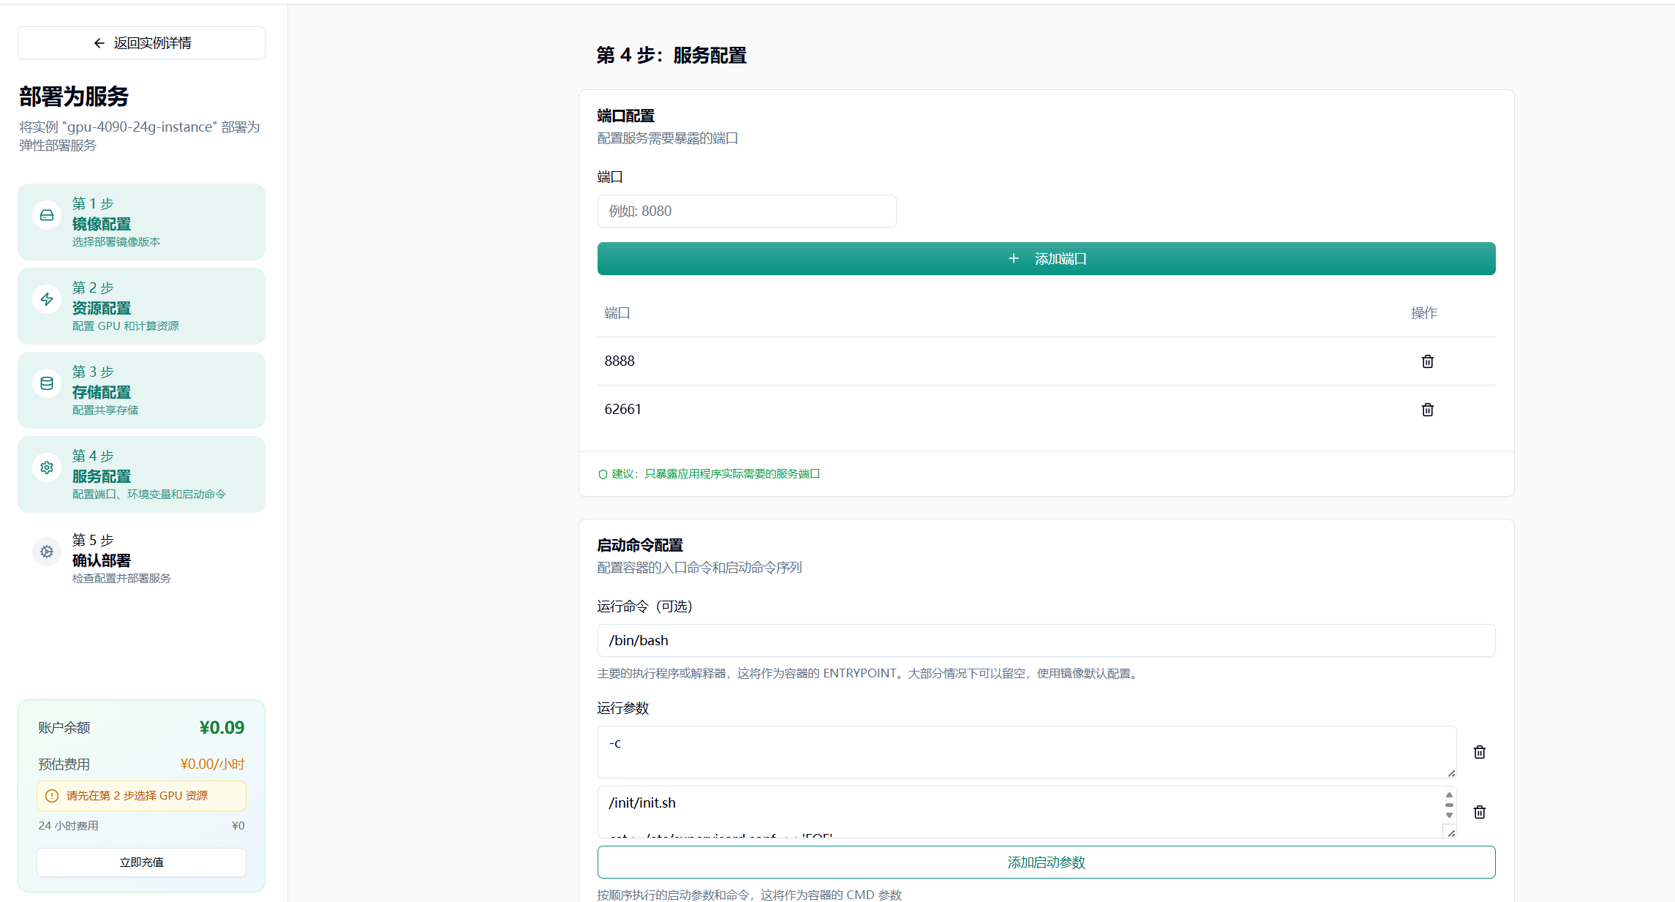The width and height of the screenshot is (1675, 902).
Task: Delete port 62661 with trash icon
Action: (x=1427, y=410)
